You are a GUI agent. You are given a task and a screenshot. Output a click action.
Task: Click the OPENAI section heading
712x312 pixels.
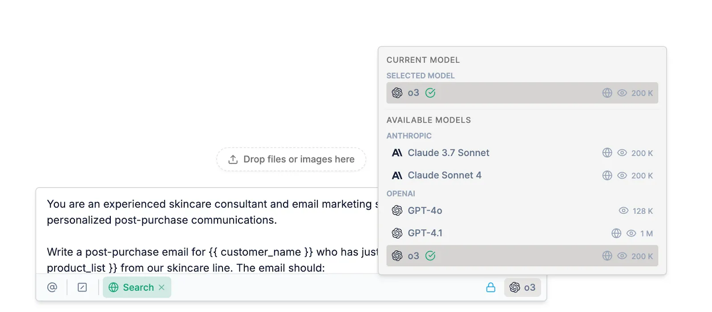coord(400,193)
